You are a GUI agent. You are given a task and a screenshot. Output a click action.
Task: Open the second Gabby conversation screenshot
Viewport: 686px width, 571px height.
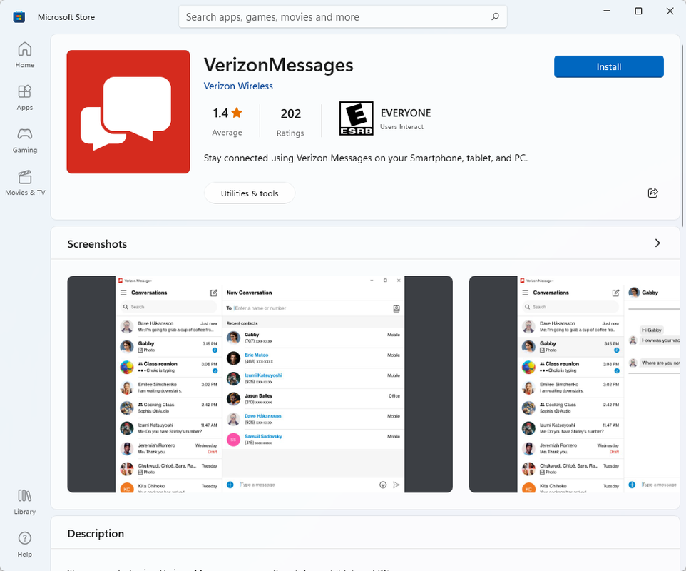click(575, 384)
